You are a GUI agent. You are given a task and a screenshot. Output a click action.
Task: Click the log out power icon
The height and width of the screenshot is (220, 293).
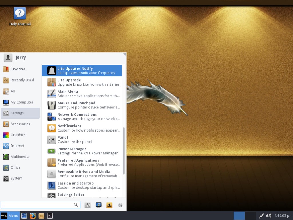click(x=120, y=205)
